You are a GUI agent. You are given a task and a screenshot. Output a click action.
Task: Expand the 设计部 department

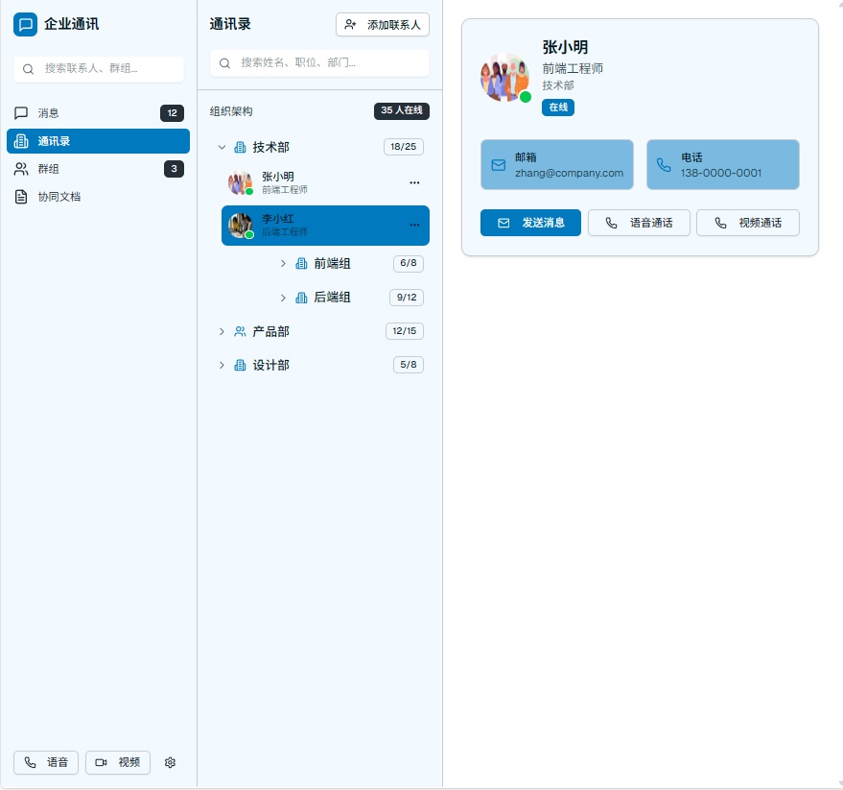[x=222, y=365]
